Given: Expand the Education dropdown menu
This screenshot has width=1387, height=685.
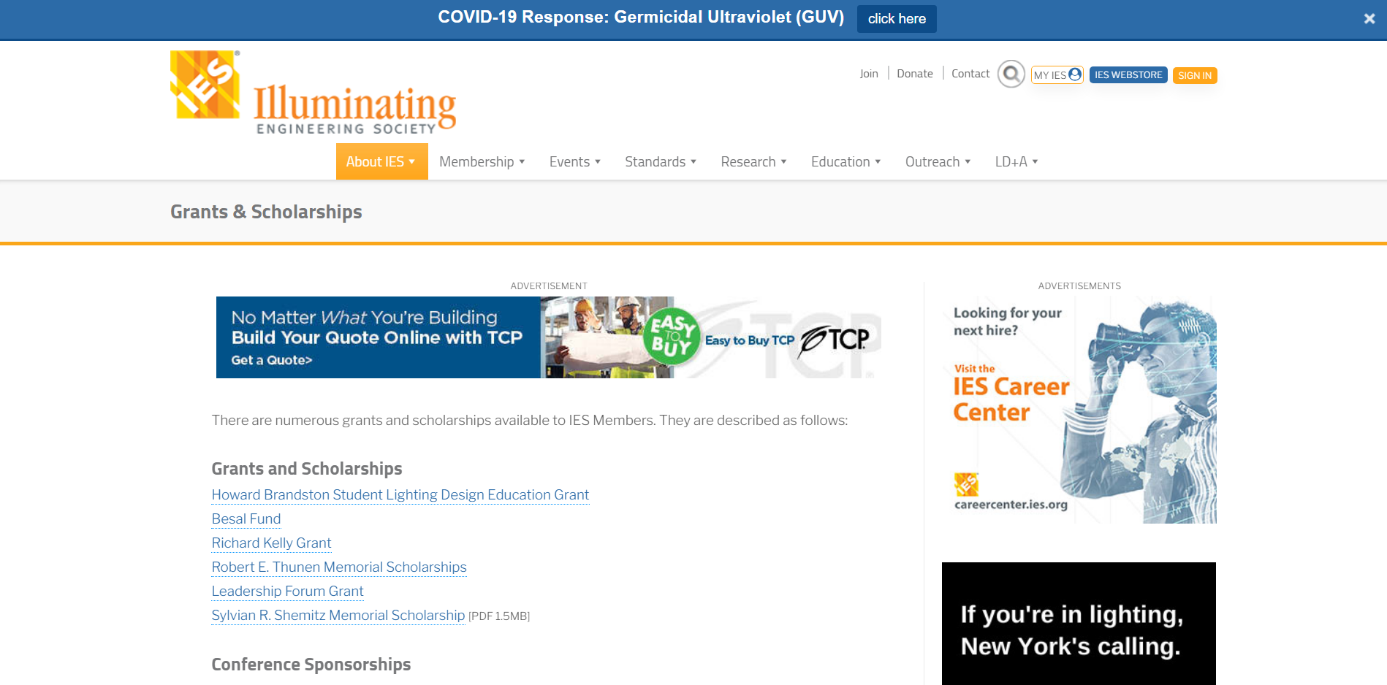Looking at the screenshot, I should 845,161.
